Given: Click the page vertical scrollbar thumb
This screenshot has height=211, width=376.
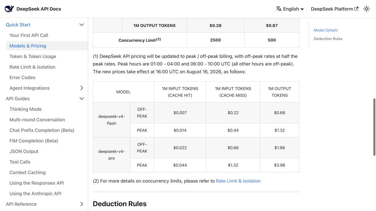Looking at the screenshot, I should [374, 127].
